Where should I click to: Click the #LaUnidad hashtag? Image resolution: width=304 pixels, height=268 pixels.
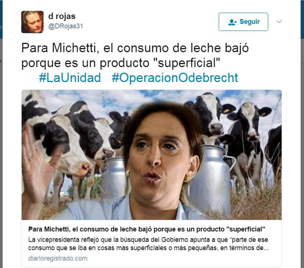click(70, 78)
